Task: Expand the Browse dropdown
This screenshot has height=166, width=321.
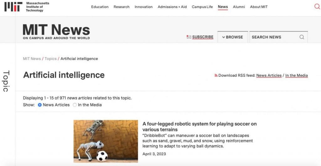Action: point(233,37)
